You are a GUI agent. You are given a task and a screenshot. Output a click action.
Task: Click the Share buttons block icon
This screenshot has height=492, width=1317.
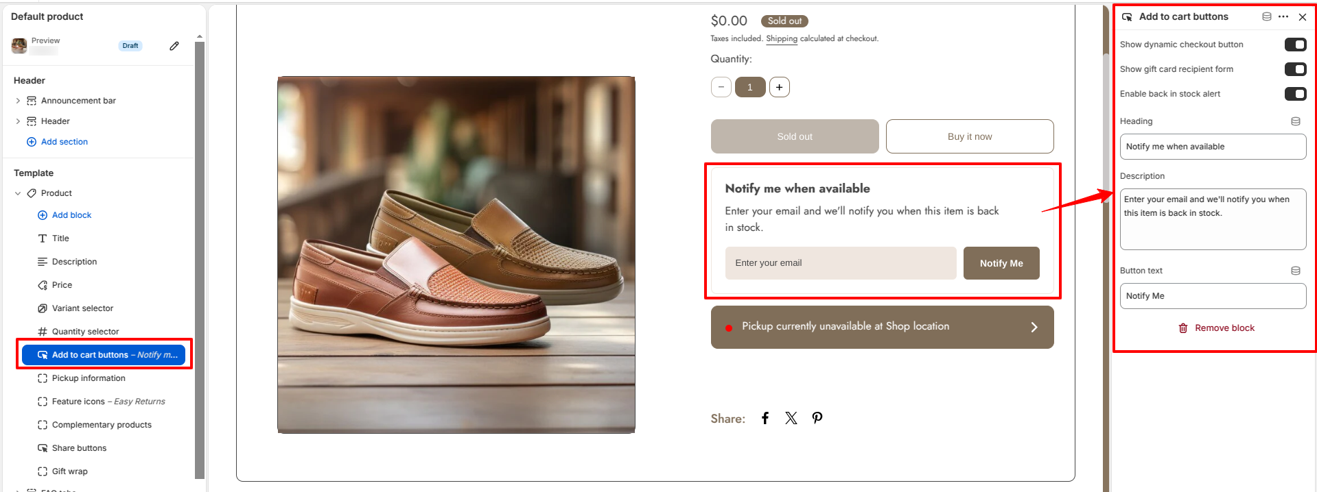coord(43,448)
